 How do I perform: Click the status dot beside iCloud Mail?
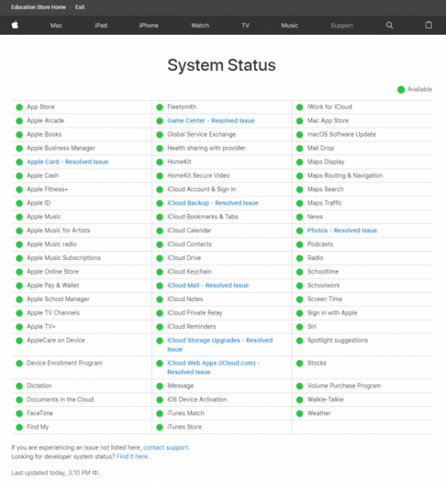pyautogui.click(x=160, y=286)
